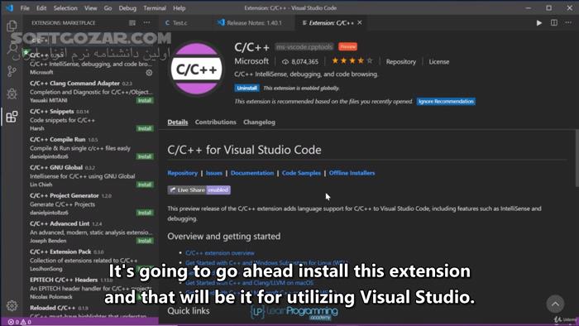Select Reloaded C/C++ in the list
Image resolution: width=579 pixels, height=326 pixels.
(x=91, y=311)
